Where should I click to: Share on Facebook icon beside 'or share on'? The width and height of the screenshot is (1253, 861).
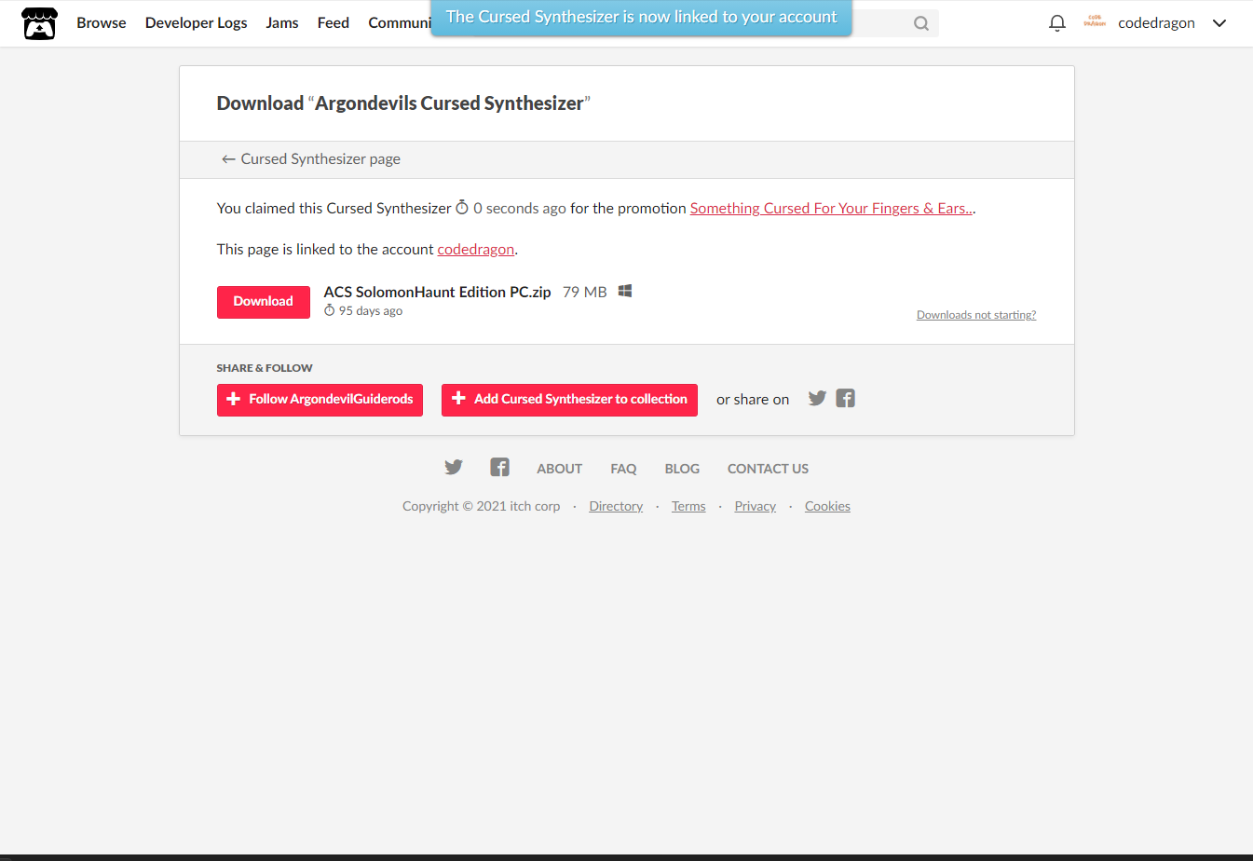point(845,399)
